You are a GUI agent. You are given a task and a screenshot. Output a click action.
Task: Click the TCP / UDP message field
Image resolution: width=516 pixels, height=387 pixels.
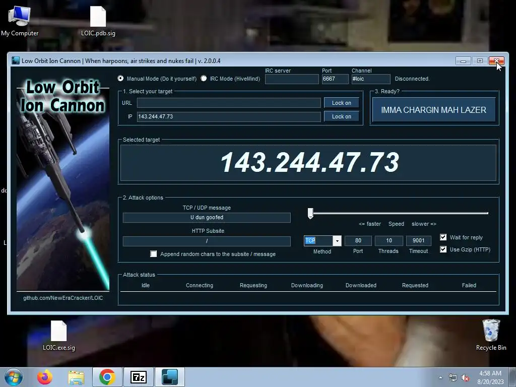click(x=207, y=218)
